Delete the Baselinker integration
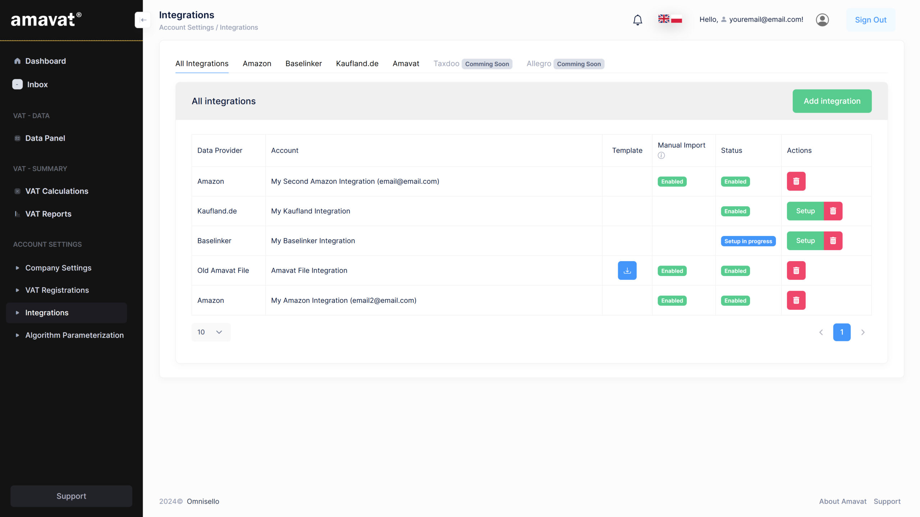 pos(833,241)
